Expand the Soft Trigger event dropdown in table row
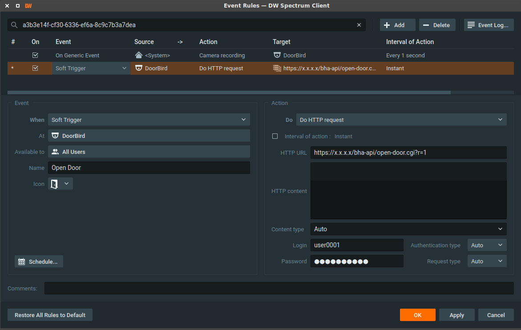Viewport: 521px width, 330px height. pyautogui.click(x=124, y=68)
